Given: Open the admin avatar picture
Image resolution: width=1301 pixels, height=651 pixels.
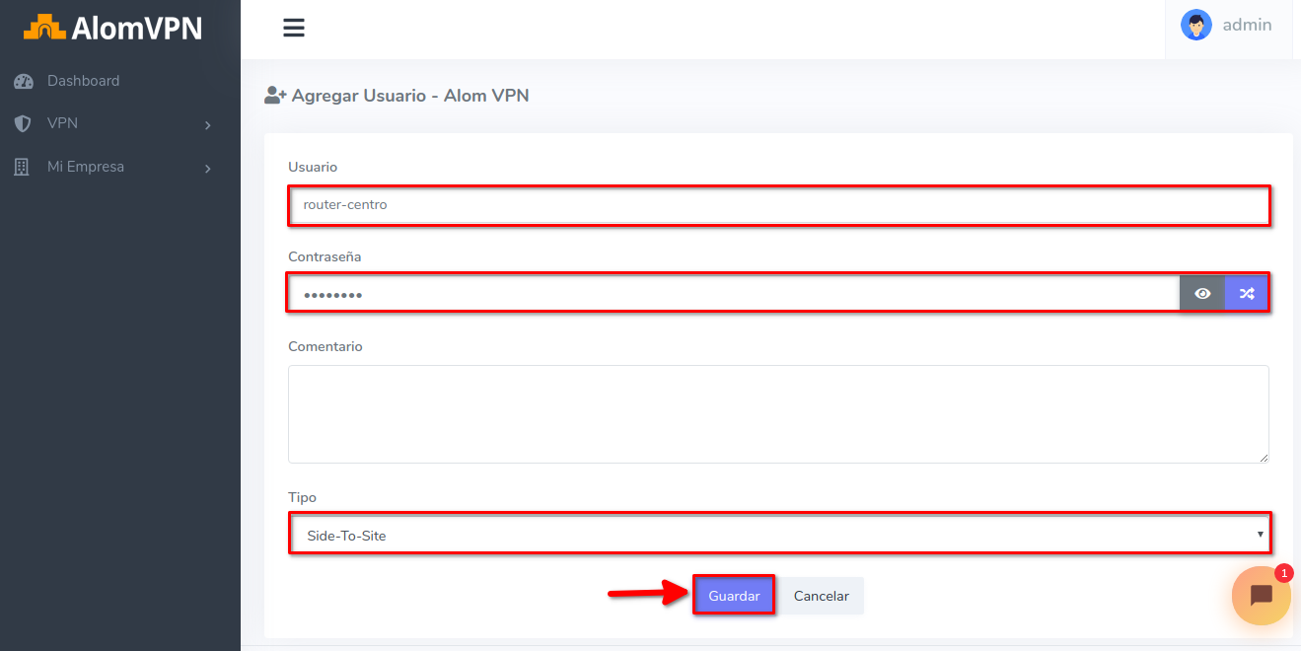Looking at the screenshot, I should [x=1195, y=26].
